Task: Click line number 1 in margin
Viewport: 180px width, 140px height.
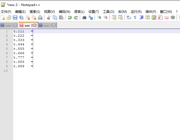Action: point(7,31)
